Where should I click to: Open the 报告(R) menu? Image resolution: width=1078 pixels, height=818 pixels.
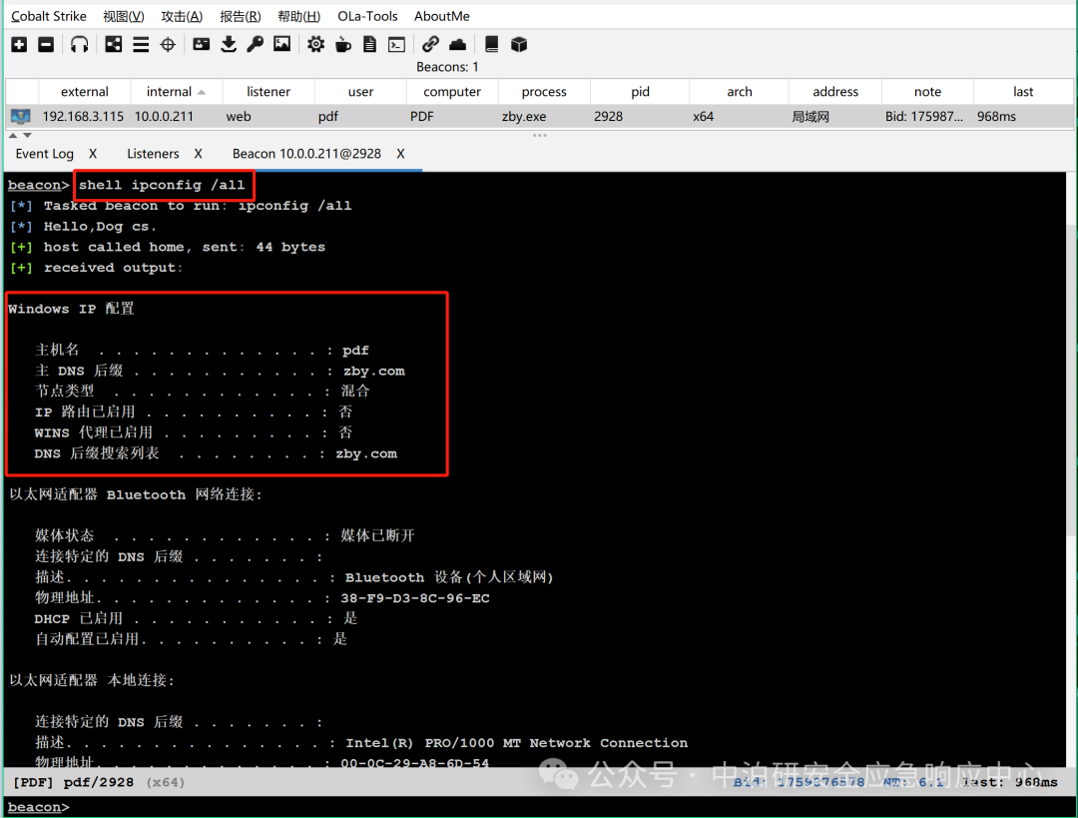(240, 16)
